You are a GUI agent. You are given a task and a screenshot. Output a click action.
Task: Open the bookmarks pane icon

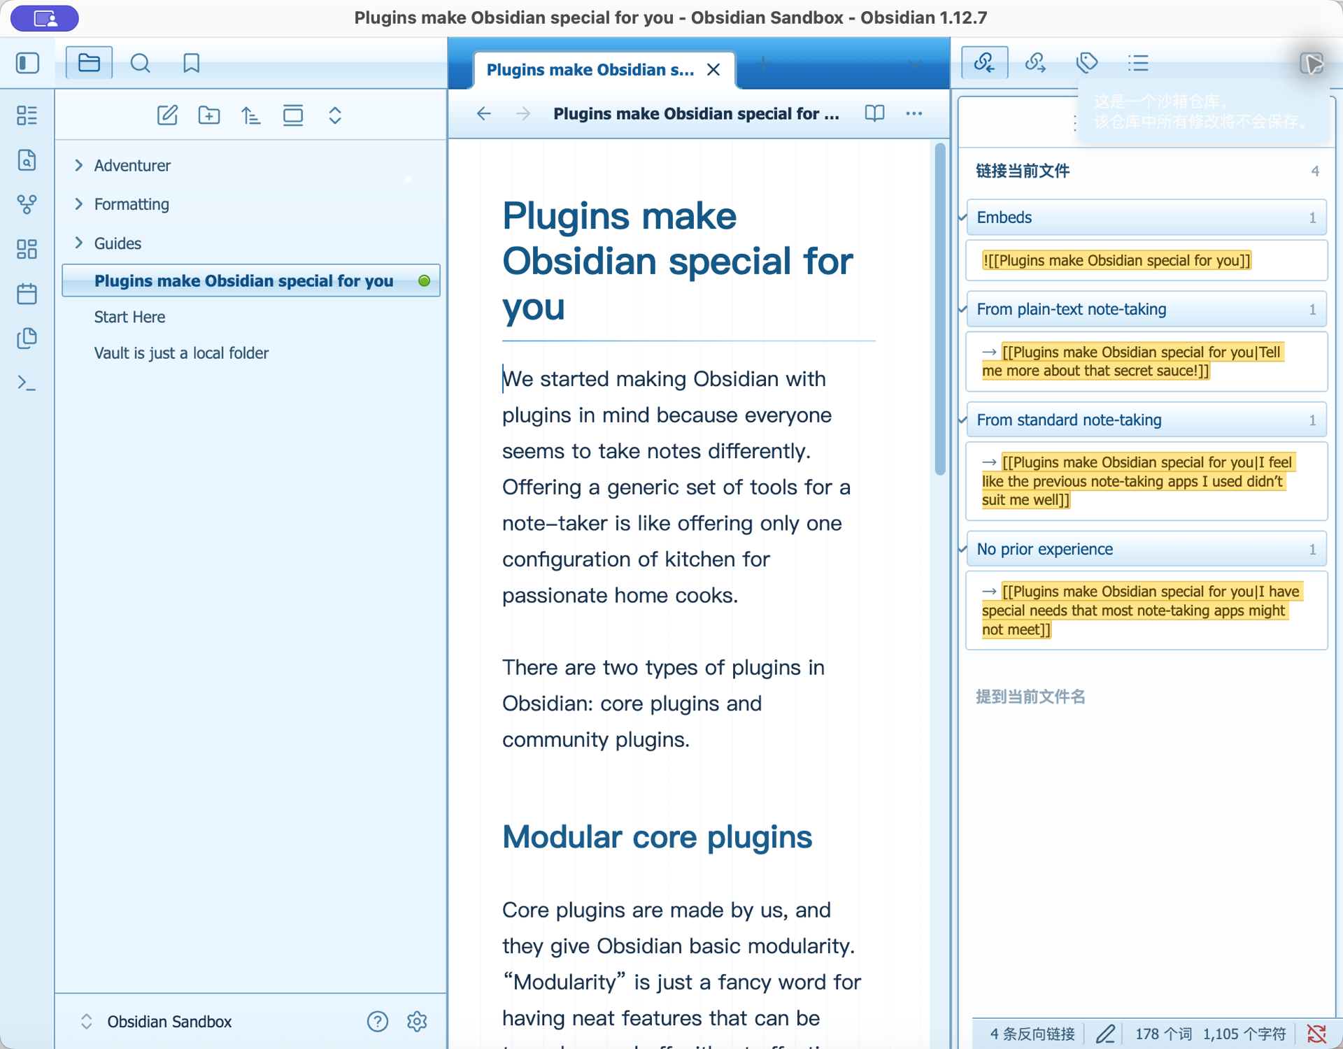(x=191, y=63)
